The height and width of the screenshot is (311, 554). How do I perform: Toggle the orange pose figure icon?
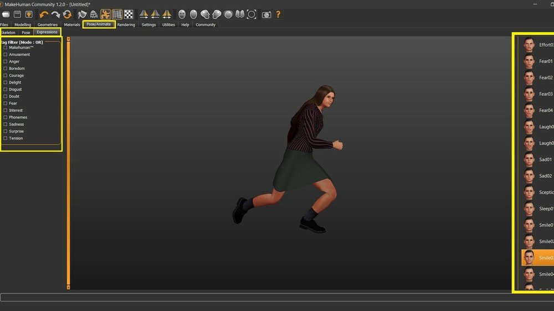(105, 14)
